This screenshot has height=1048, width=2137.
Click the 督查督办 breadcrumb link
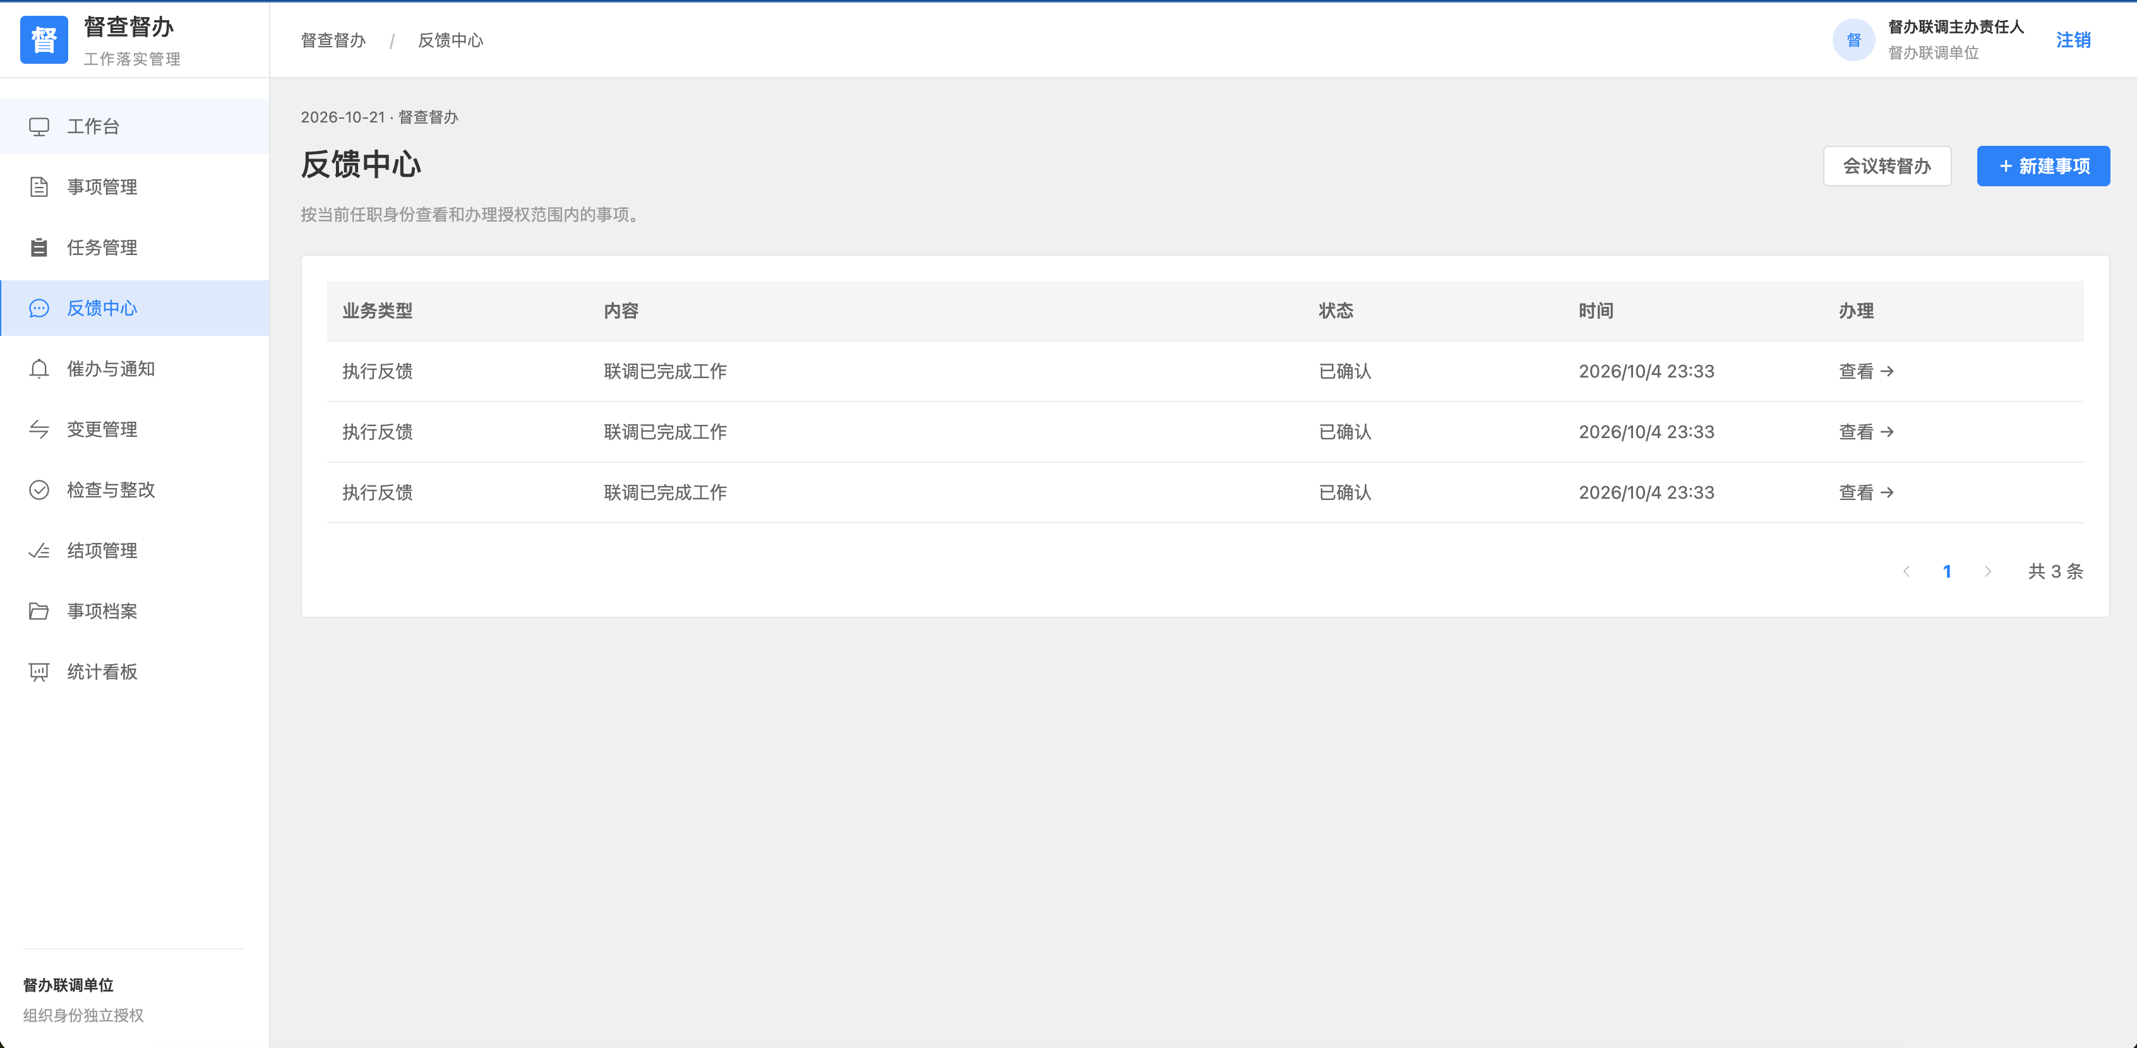tap(333, 40)
